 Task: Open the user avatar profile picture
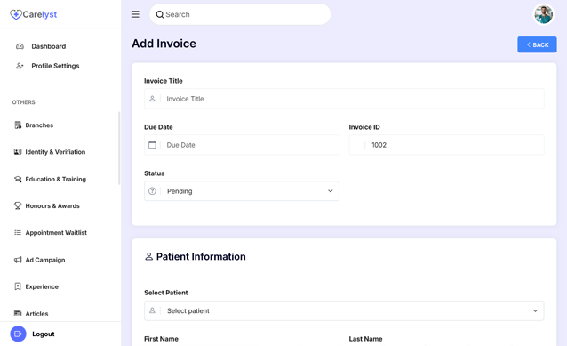(544, 14)
